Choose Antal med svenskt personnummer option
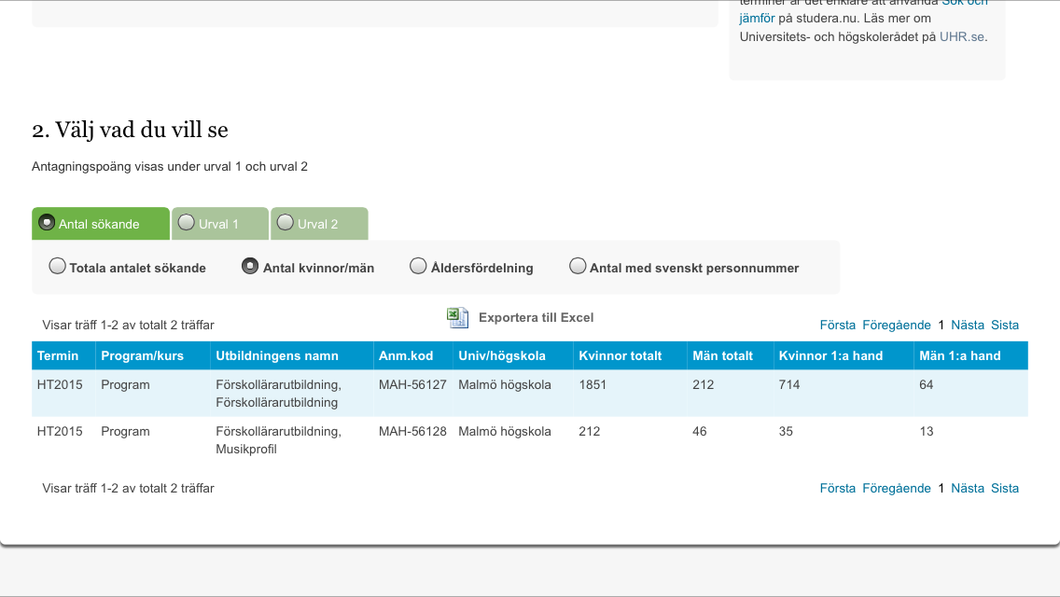The height and width of the screenshot is (597, 1060). [578, 267]
